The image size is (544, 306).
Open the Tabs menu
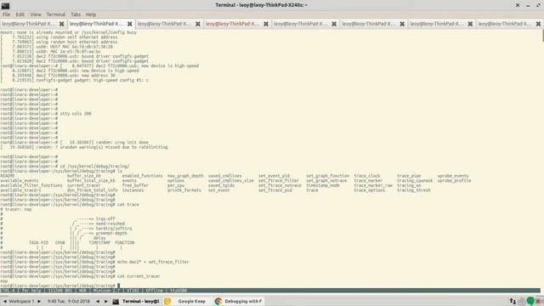76,14
